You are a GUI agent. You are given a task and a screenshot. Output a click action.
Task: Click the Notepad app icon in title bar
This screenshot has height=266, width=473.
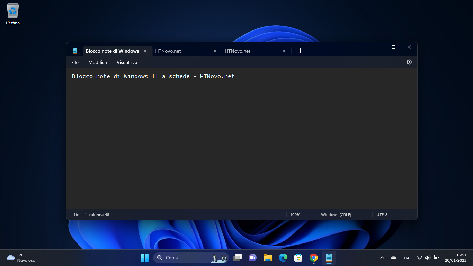pos(75,51)
